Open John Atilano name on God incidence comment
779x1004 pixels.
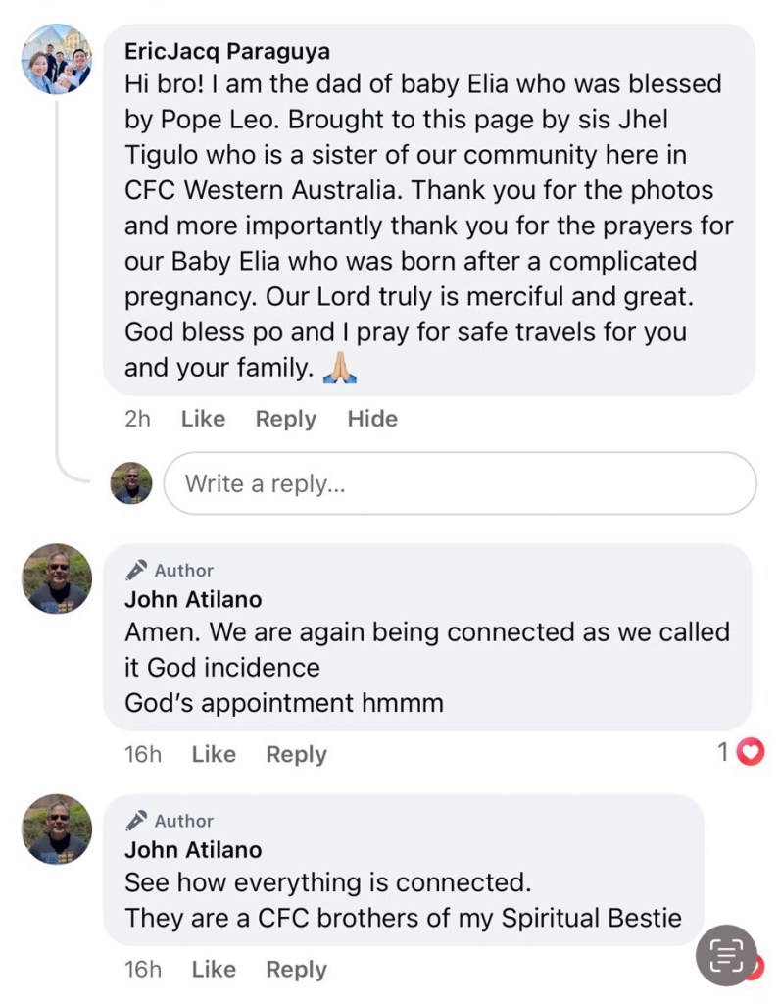click(193, 599)
